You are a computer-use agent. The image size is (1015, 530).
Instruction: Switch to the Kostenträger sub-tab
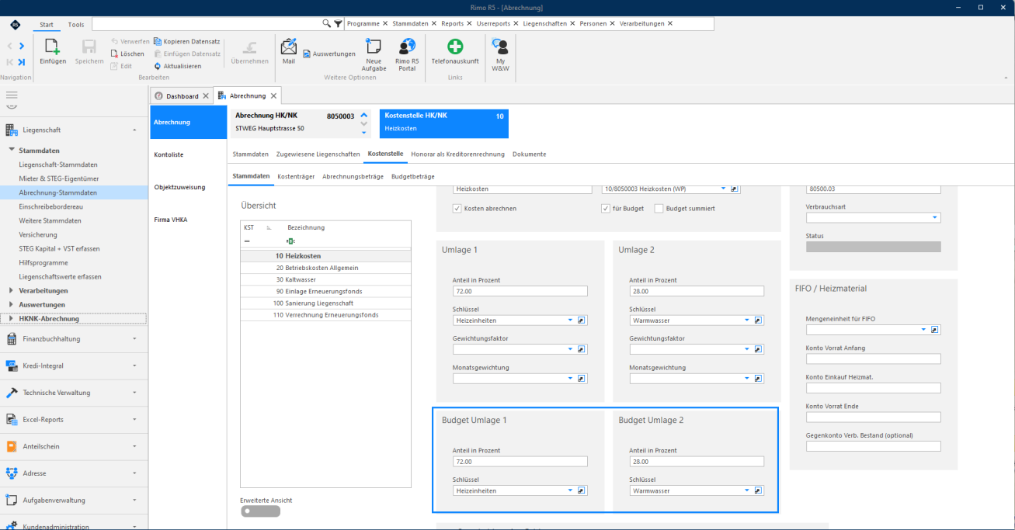(x=296, y=177)
